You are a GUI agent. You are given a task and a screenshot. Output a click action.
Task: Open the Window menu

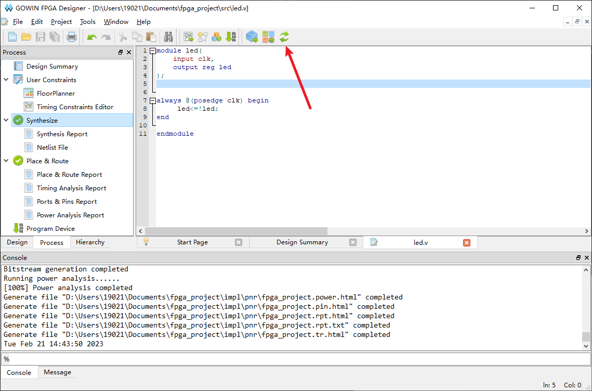point(116,21)
